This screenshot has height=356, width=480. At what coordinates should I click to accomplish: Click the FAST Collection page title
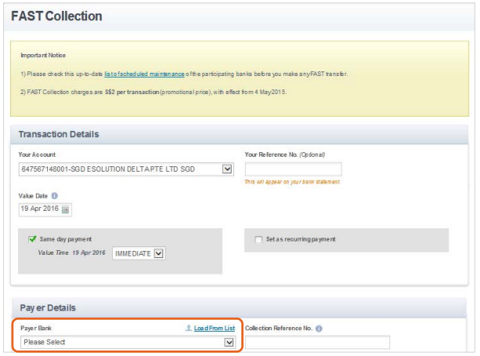tap(56, 16)
